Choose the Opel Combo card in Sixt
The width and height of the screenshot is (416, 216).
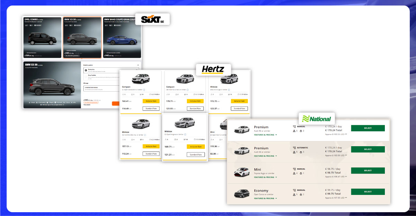tap(43, 37)
